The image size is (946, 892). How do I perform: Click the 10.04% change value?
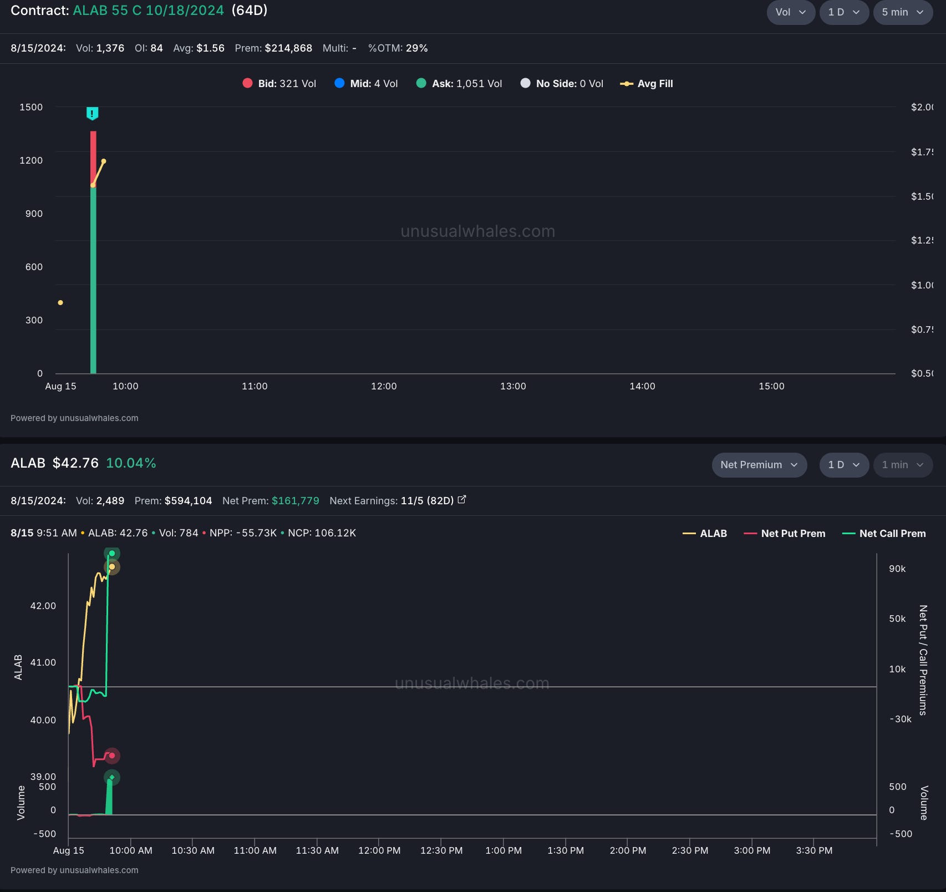[131, 463]
